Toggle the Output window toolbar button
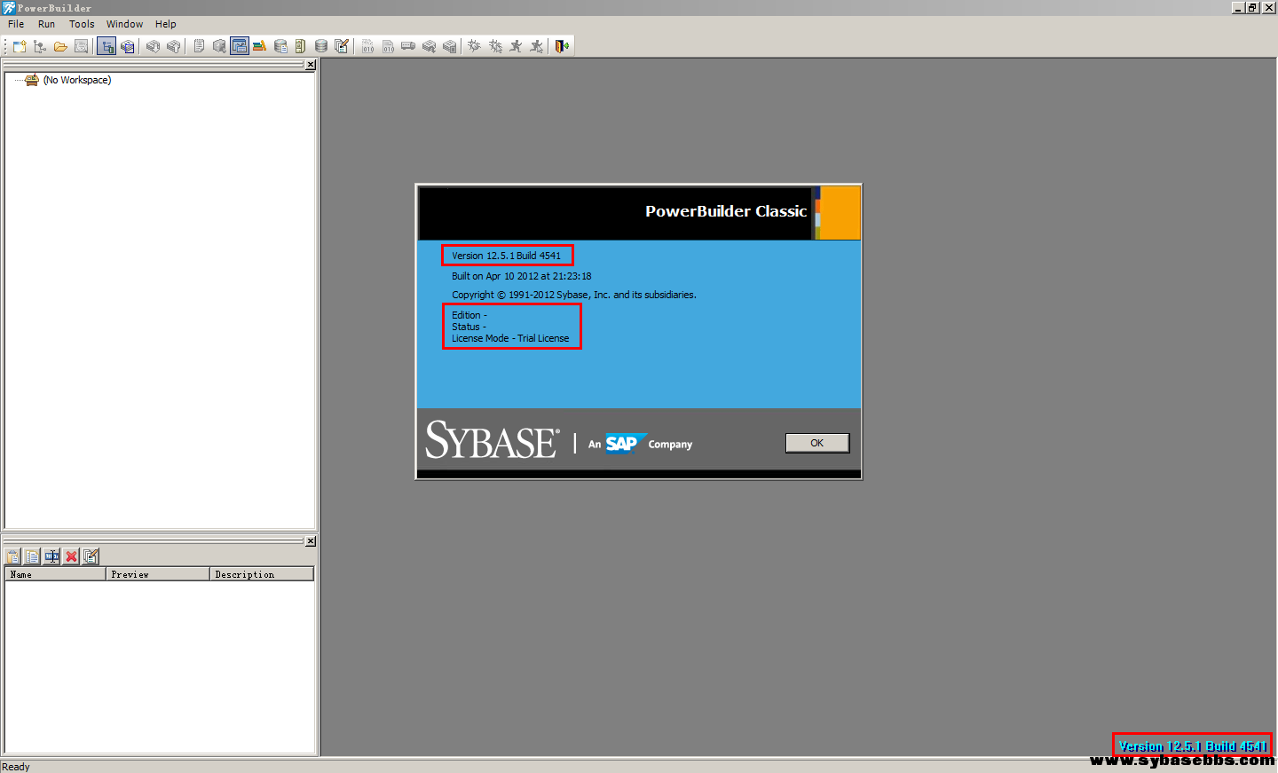 tap(128, 46)
